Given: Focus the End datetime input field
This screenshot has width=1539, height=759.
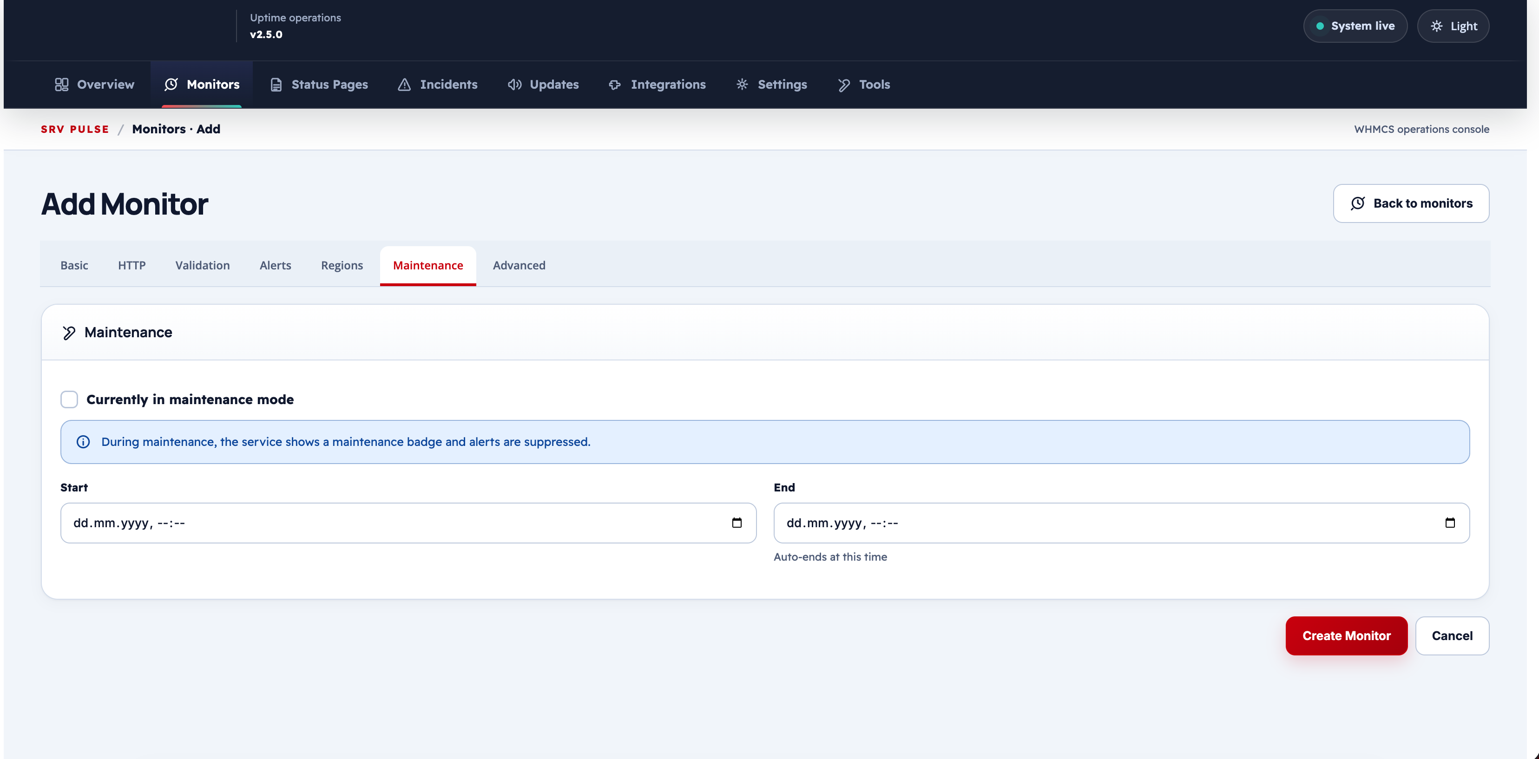Looking at the screenshot, I should [1122, 523].
